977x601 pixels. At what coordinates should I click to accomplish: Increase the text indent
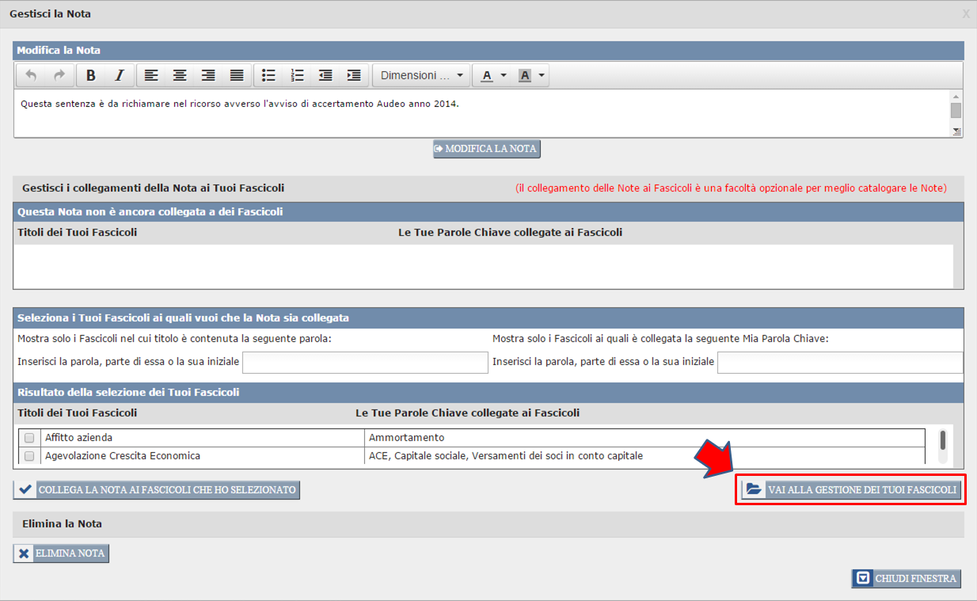click(x=354, y=75)
